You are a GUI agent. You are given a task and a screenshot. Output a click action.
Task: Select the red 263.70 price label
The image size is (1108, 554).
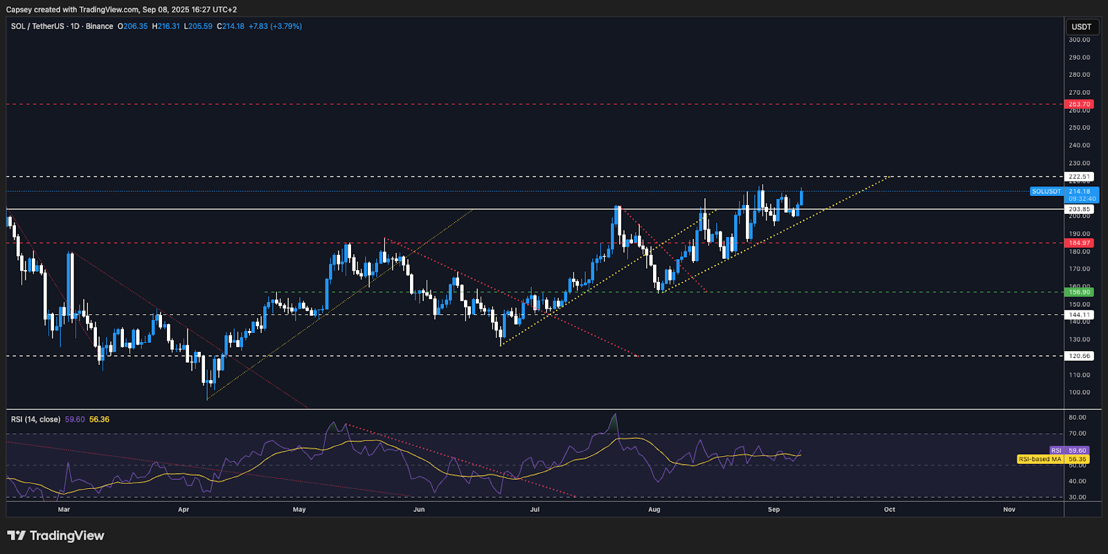pos(1079,105)
